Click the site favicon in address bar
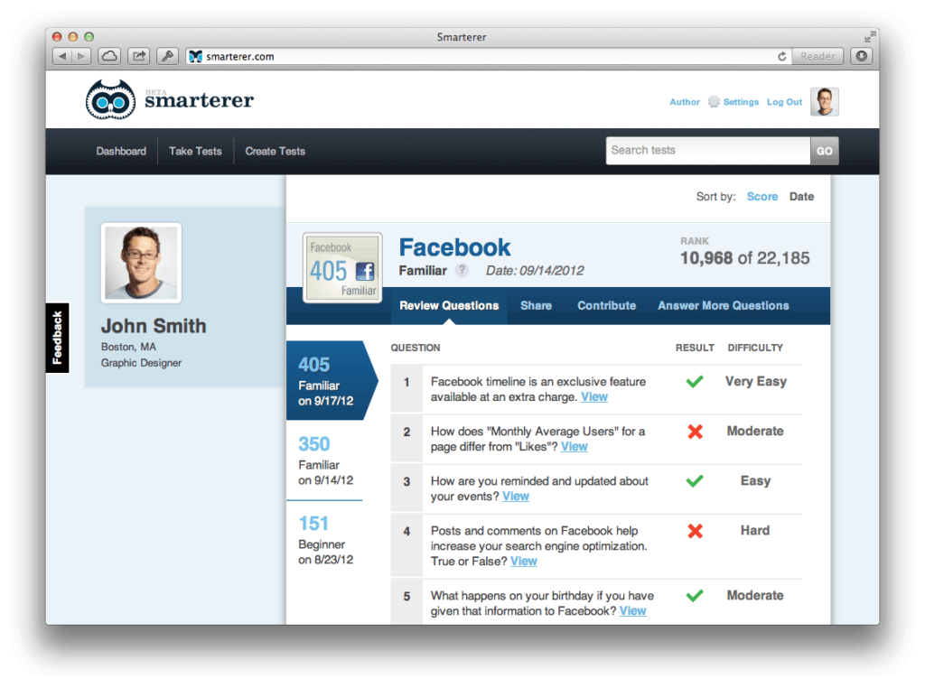This screenshot has width=925, height=688. pyautogui.click(x=196, y=57)
